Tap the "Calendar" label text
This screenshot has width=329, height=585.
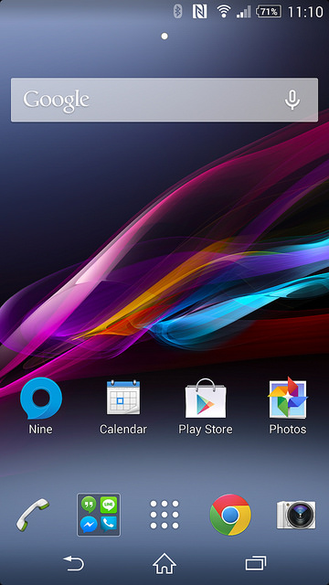click(123, 429)
